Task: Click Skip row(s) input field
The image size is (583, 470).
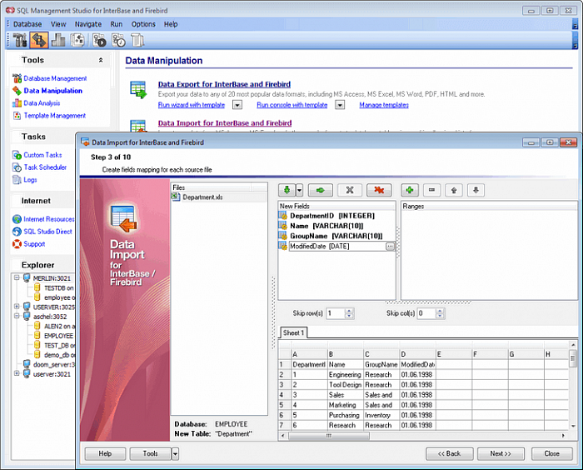Action: click(x=336, y=313)
